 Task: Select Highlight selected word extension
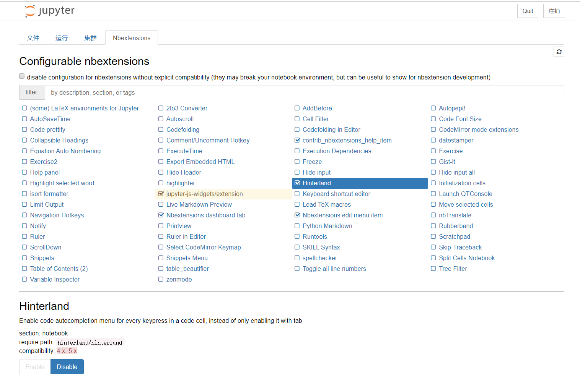coord(62,183)
